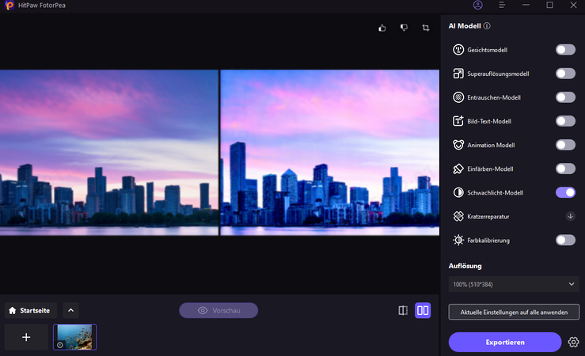Click the Bild-Text-Modell icon
585x356 pixels.
pos(458,121)
